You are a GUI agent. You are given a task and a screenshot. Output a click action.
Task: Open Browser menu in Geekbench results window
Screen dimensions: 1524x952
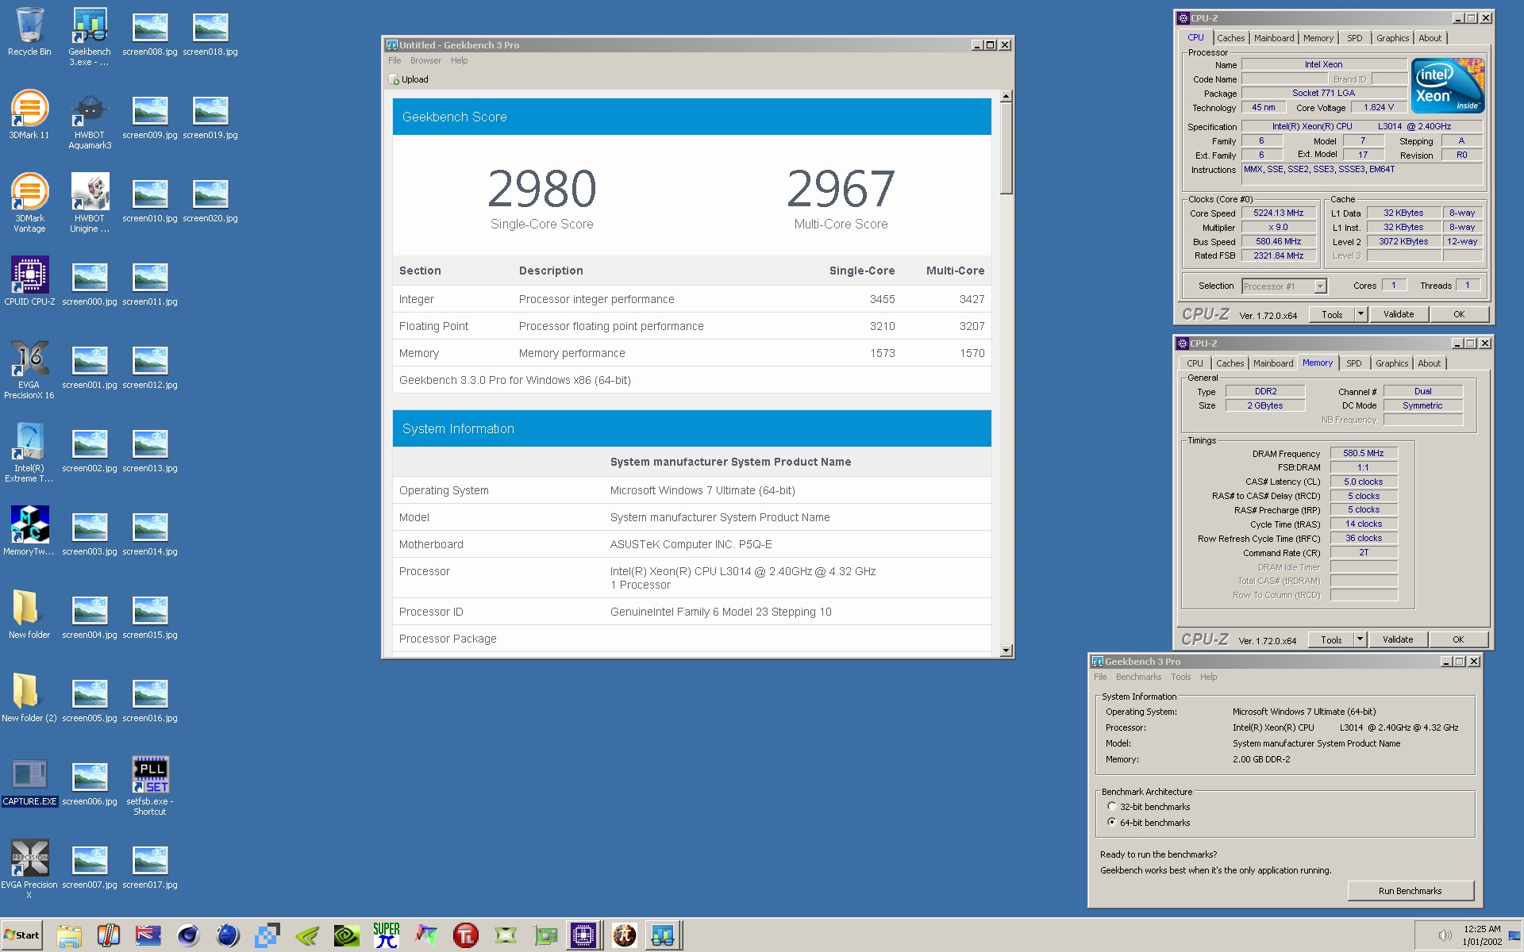tap(425, 60)
